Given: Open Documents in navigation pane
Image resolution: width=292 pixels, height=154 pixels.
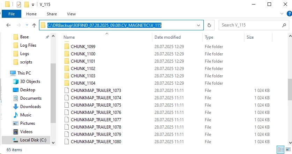Looking at the screenshot, I should pos(31,98).
